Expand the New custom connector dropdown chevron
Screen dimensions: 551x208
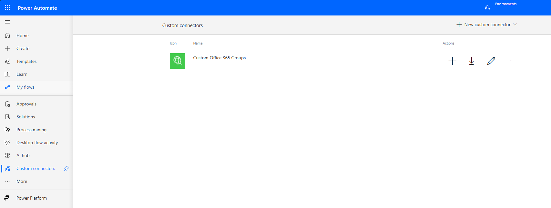(x=515, y=25)
